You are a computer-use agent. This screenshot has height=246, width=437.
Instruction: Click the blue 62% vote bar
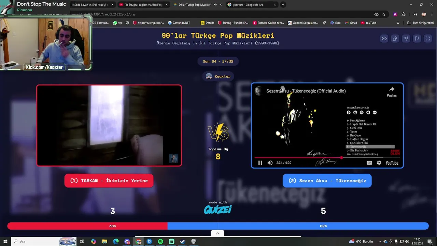[x=298, y=226]
